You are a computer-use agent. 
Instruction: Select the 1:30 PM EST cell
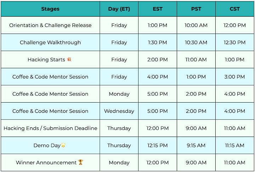pyautogui.click(x=158, y=42)
